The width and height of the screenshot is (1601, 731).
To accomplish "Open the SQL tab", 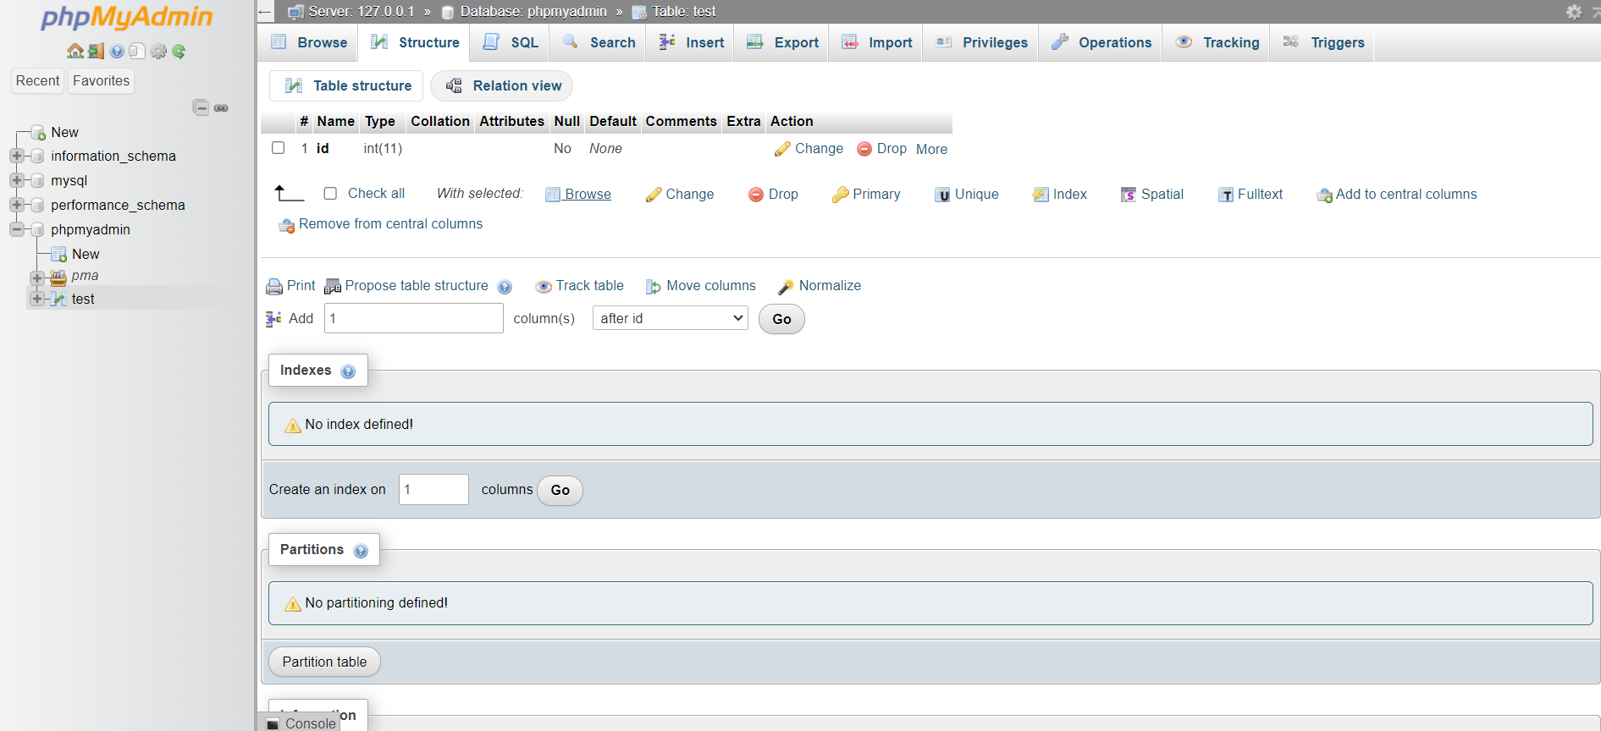I will (510, 42).
